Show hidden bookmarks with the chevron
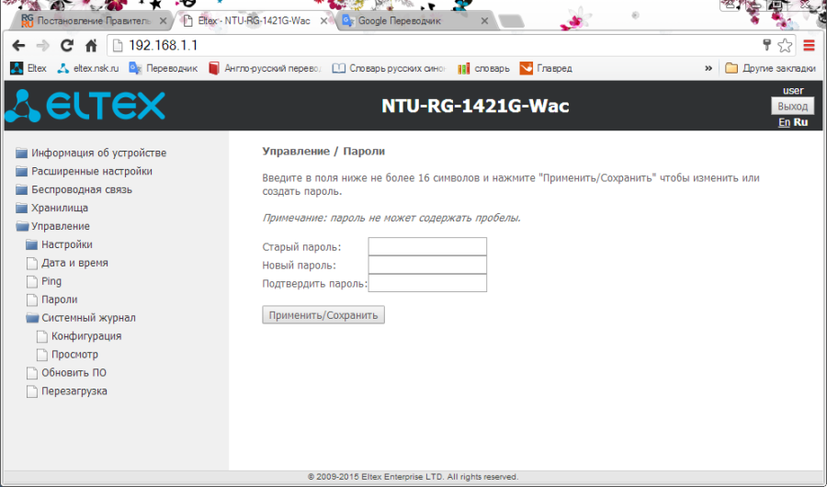827x487 pixels. pyautogui.click(x=708, y=68)
